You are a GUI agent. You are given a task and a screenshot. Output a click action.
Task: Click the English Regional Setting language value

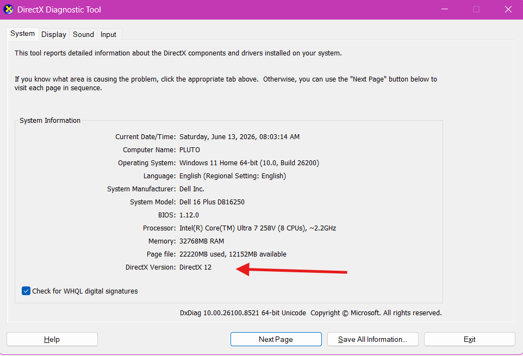(233, 176)
